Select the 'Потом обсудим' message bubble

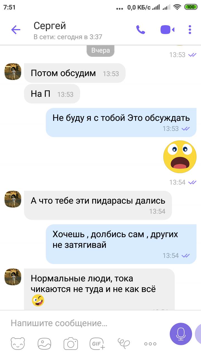click(75, 73)
